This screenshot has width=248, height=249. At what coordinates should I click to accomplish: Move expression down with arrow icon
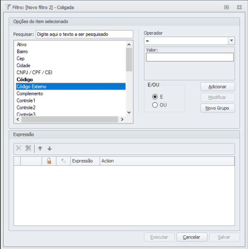(49, 148)
